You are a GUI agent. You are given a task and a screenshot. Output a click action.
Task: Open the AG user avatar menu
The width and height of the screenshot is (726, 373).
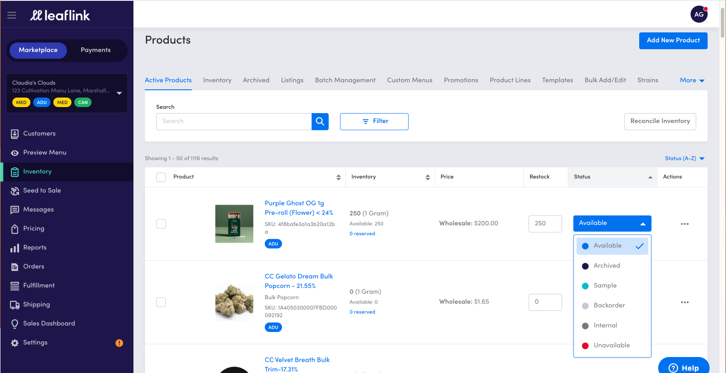[x=699, y=14]
